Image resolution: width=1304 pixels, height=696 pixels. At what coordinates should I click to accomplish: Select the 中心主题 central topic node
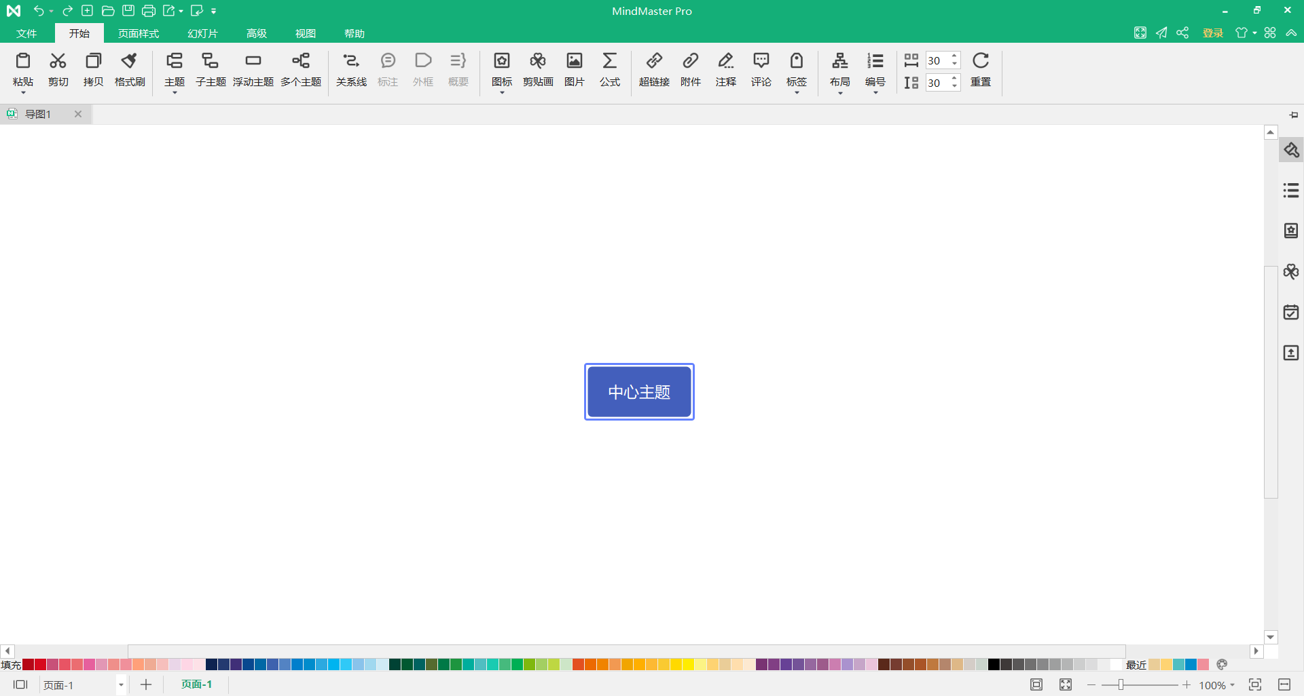click(638, 392)
